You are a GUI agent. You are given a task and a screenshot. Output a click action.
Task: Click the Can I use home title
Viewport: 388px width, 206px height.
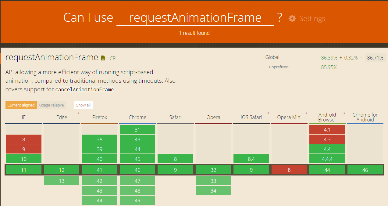click(x=88, y=17)
